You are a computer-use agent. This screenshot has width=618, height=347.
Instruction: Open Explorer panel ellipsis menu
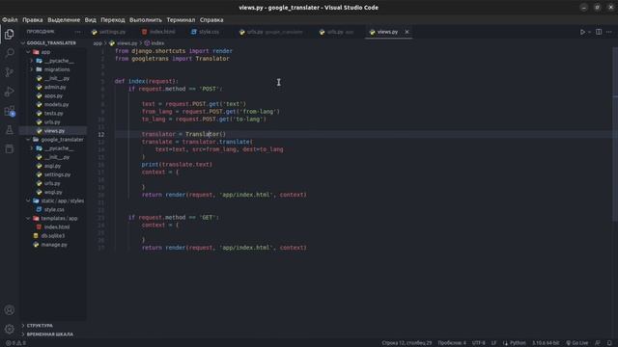click(77, 32)
